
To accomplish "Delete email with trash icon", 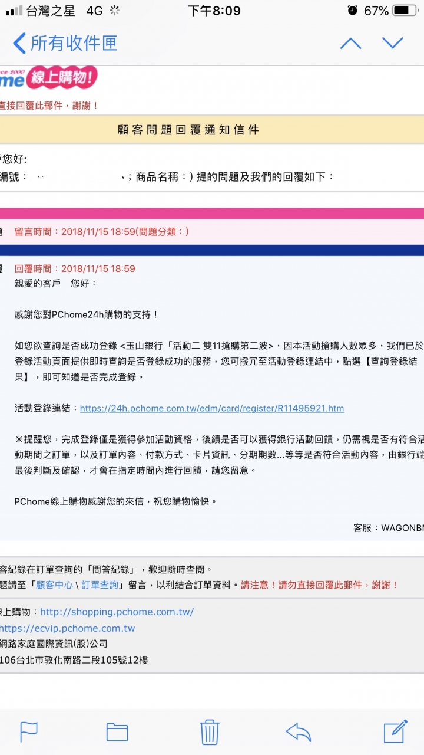I will [x=210, y=732].
